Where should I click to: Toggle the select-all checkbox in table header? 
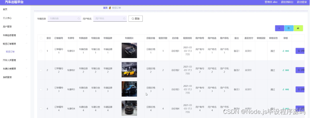click(x=41, y=38)
